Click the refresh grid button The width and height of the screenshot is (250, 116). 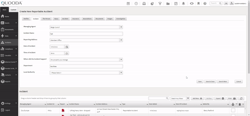pyautogui.click(x=241, y=99)
